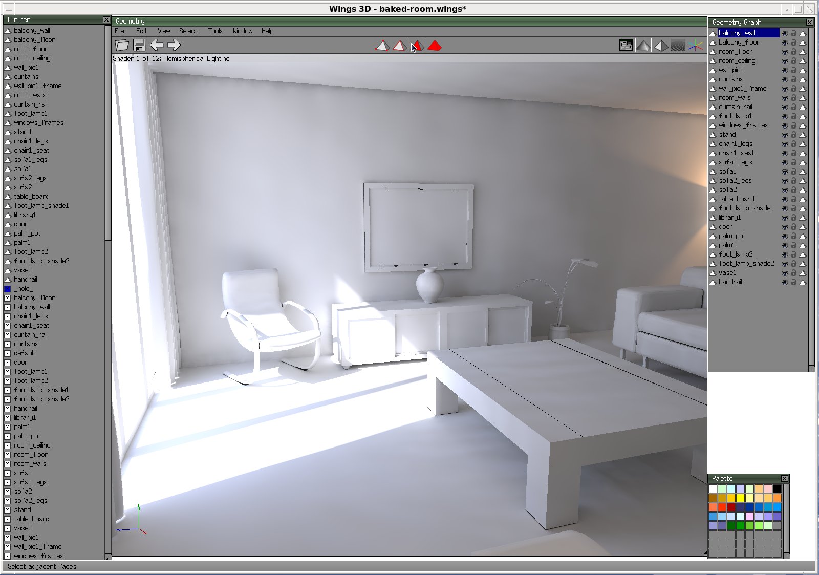Toggle lock for room_ceiling in Geometry Graph
Screen dimensions: 819x575
793,61
